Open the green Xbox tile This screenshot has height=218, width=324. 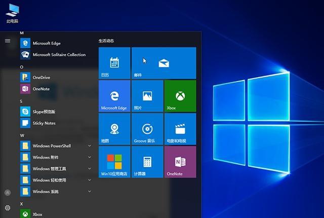tap(180, 96)
